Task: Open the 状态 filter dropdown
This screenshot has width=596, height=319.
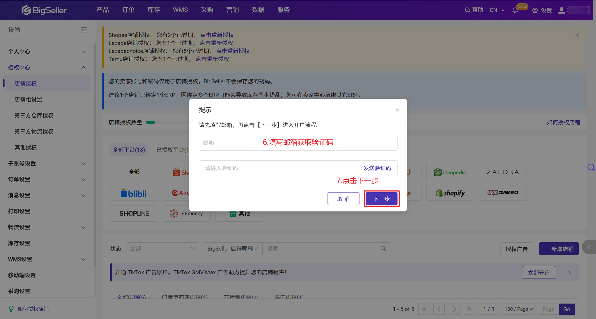Action: [x=162, y=249]
